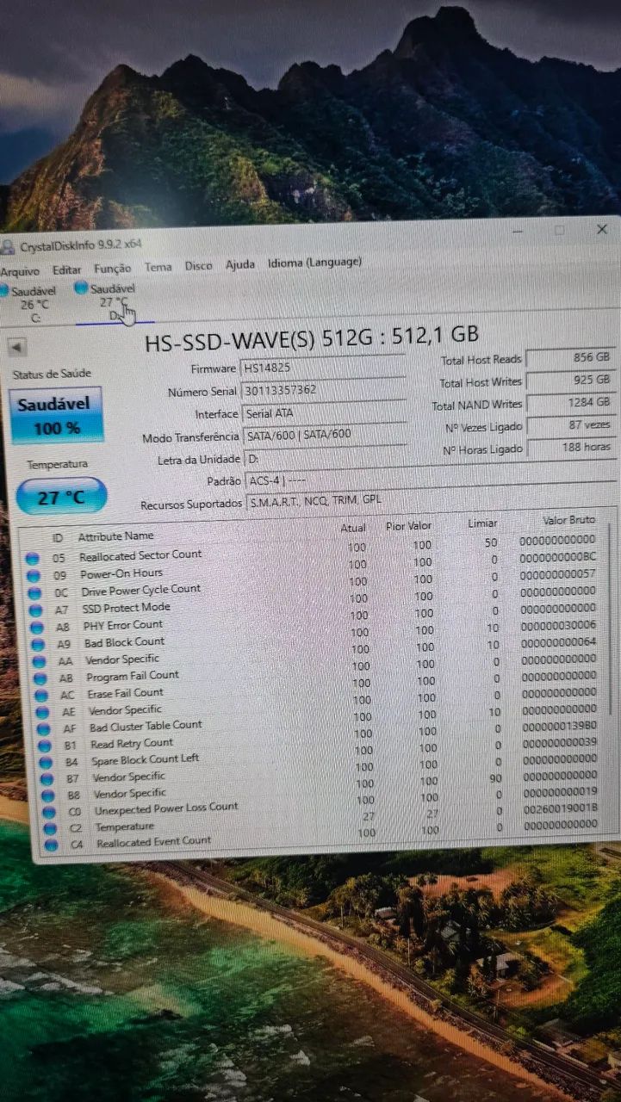Click the Firmware field HS14825
The width and height of the screenshot is (621, 1102).
pyautogui.click(x=323, y=367)
